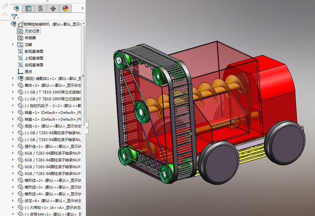The height and width of the screenshot is (216, 315).
Task: Click the 箱体<3> part icon
Action: (20, 85)
